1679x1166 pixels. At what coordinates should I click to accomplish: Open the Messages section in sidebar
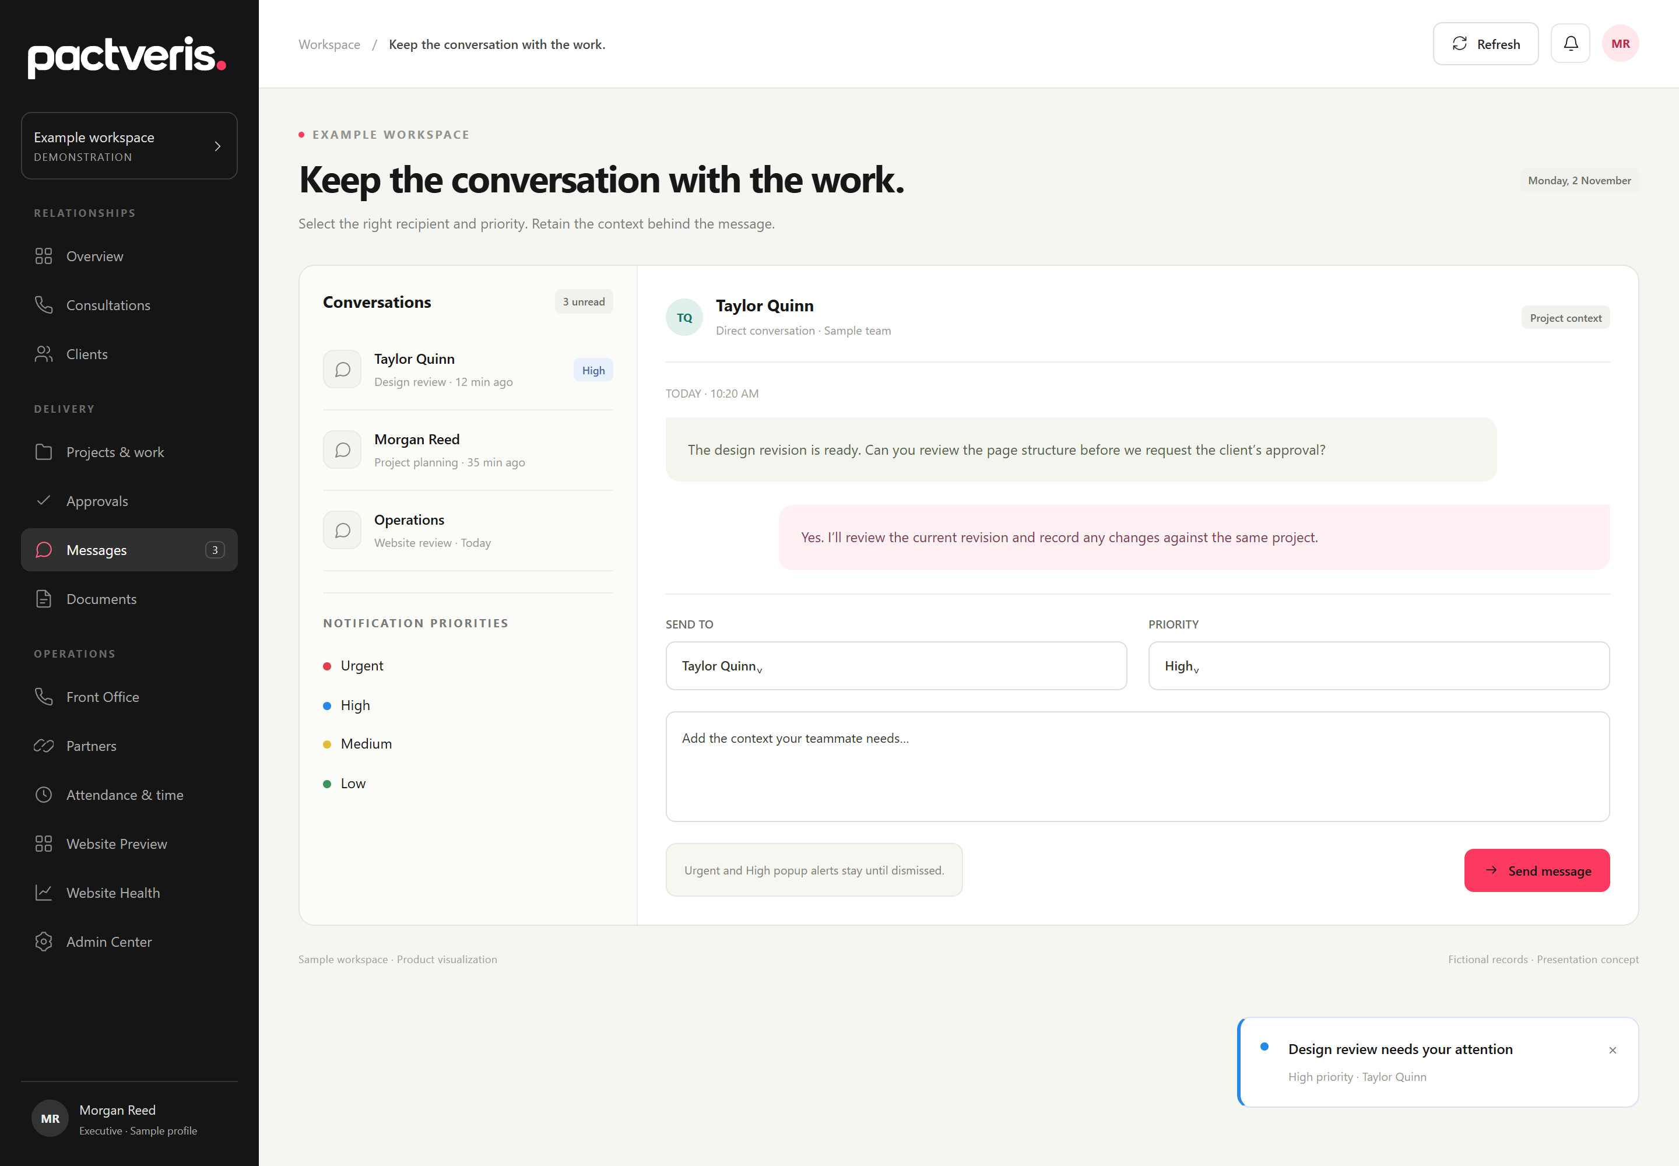point(129,550)
